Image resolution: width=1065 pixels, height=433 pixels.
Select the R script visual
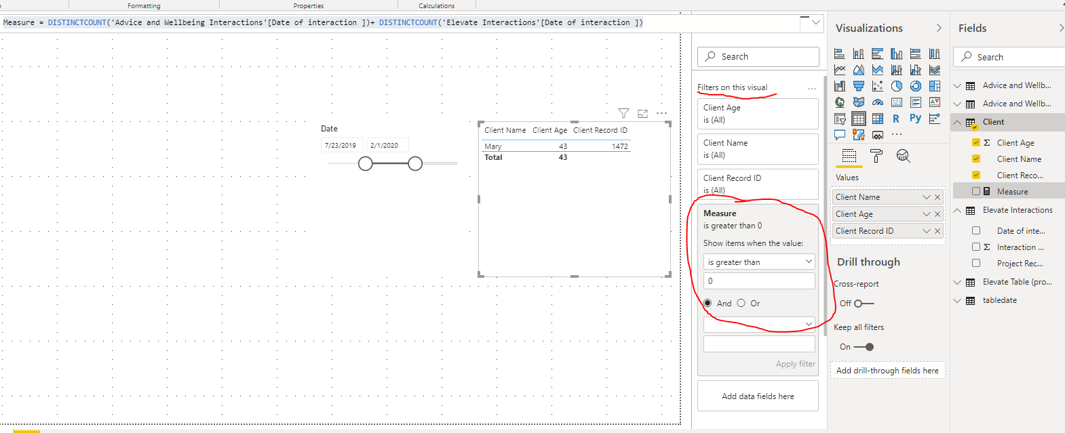[x=896, y=119]
